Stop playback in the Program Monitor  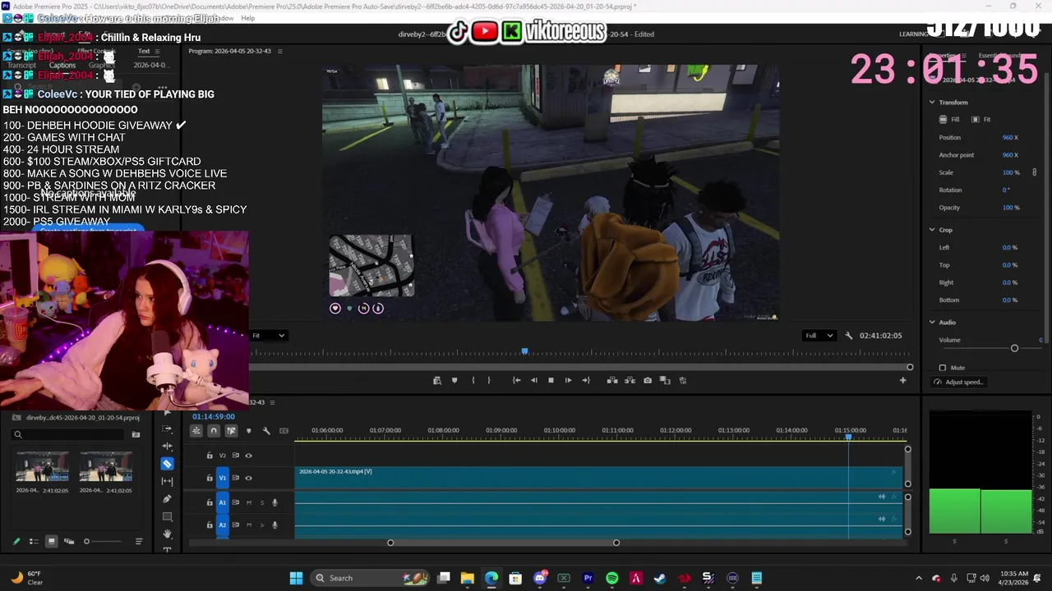point(551,380)
